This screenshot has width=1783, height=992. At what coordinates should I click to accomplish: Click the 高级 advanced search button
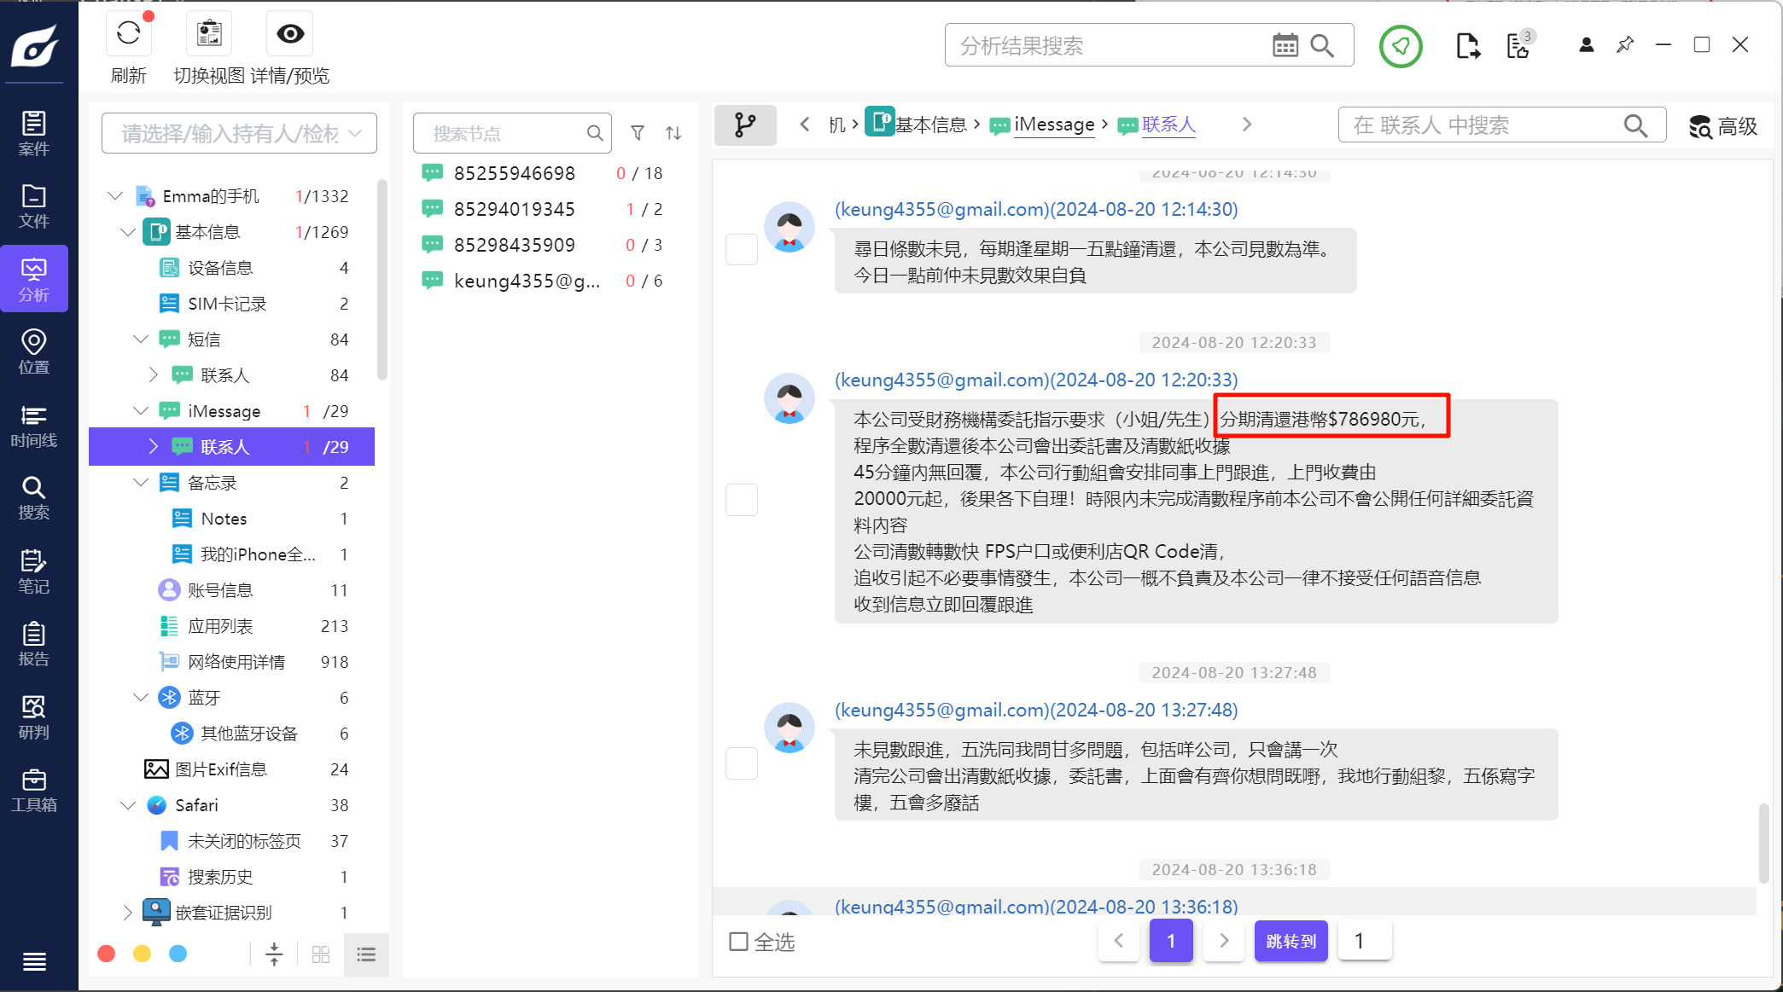1722,126
